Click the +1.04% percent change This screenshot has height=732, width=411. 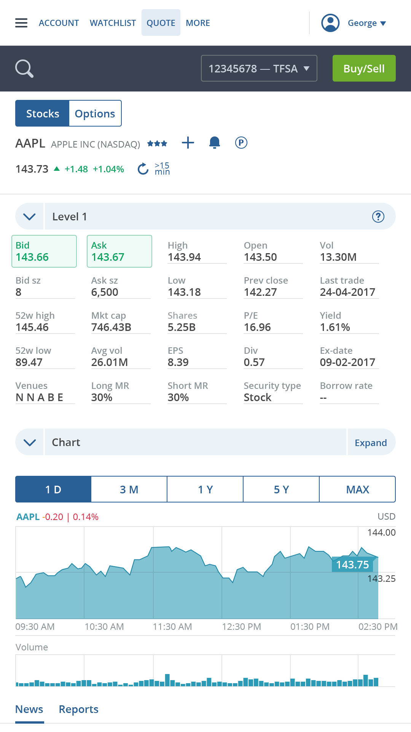tap(108, 169)
